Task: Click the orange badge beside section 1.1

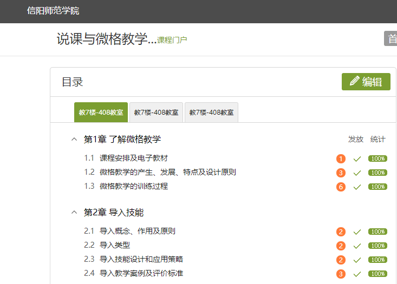Action: pyautogui.click(x=341, y=158)
